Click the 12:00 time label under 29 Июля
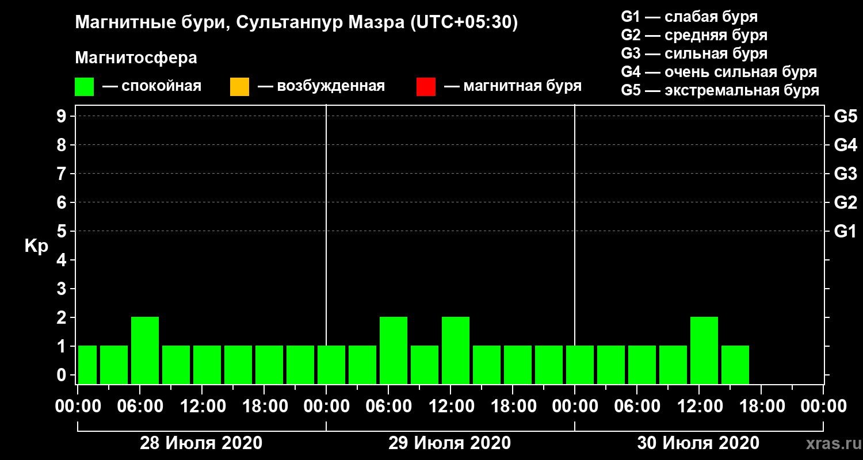Viewport: 863px width, 460px height. click(450, 407)
